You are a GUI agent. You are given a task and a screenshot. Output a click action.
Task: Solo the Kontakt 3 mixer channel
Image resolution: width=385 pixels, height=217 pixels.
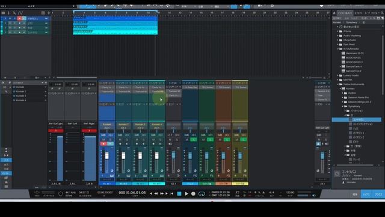click(144, 139)
